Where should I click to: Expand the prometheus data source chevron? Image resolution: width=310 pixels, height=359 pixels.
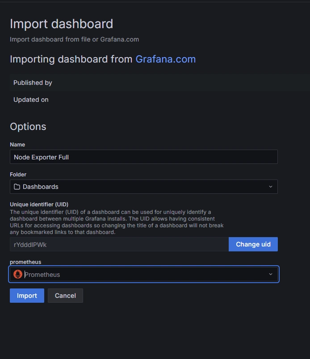click(271, 274)
